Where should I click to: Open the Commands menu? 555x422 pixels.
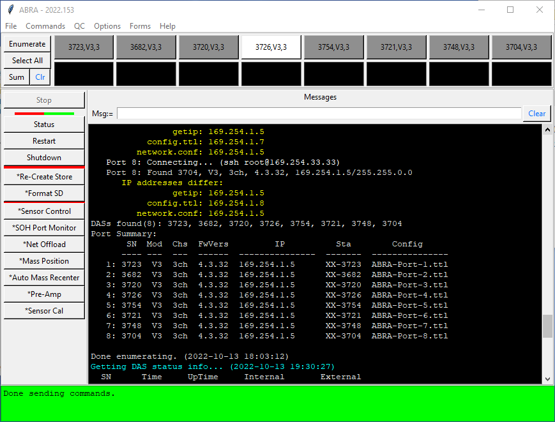(45, 26)
